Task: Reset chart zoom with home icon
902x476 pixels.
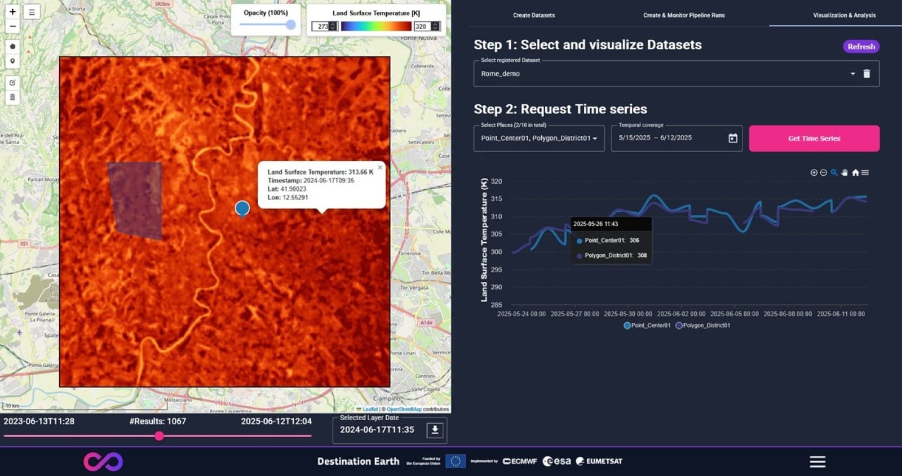Action: coord(855,173)
